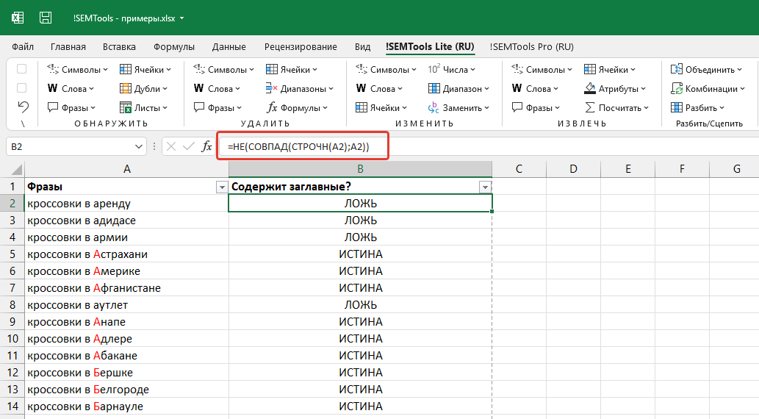The height and width of the screenshot is (419, 759).
Task: Open the Дубли dropdown
Action: point(143,89)
